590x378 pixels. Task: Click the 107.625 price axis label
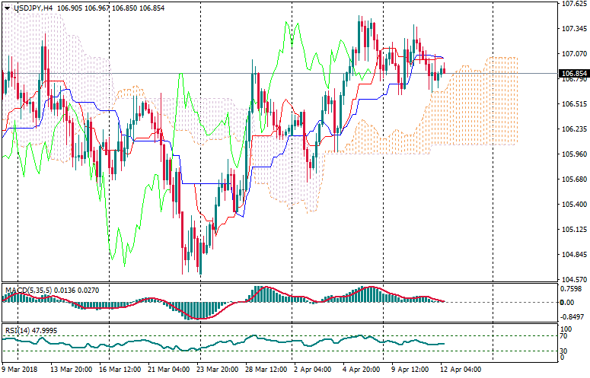pos(573,4)
